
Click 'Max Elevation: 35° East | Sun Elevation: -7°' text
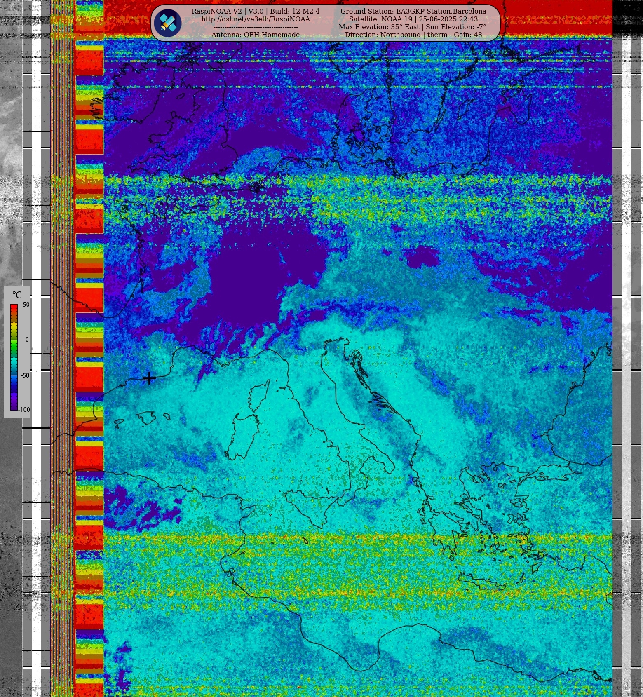pyautogui.click(x=413, y=27)
